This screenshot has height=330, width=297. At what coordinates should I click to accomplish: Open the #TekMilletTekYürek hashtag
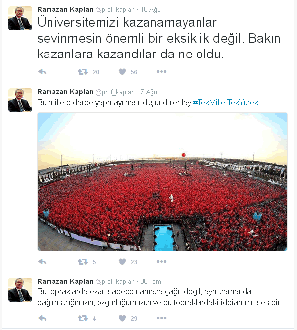226,102
